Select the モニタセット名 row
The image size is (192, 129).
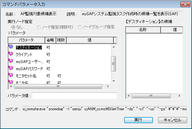point(59,76)
